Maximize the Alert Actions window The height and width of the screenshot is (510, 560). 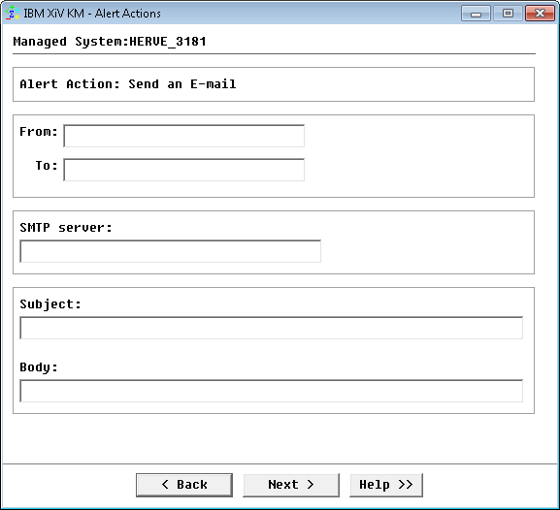(x=508, y=14)
